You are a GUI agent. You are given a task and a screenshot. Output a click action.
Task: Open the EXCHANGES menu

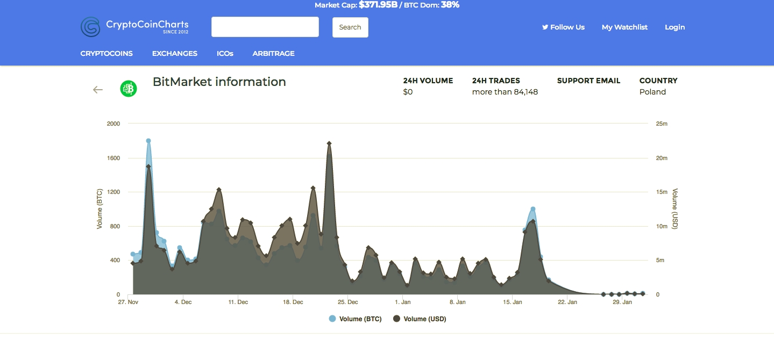175,53
